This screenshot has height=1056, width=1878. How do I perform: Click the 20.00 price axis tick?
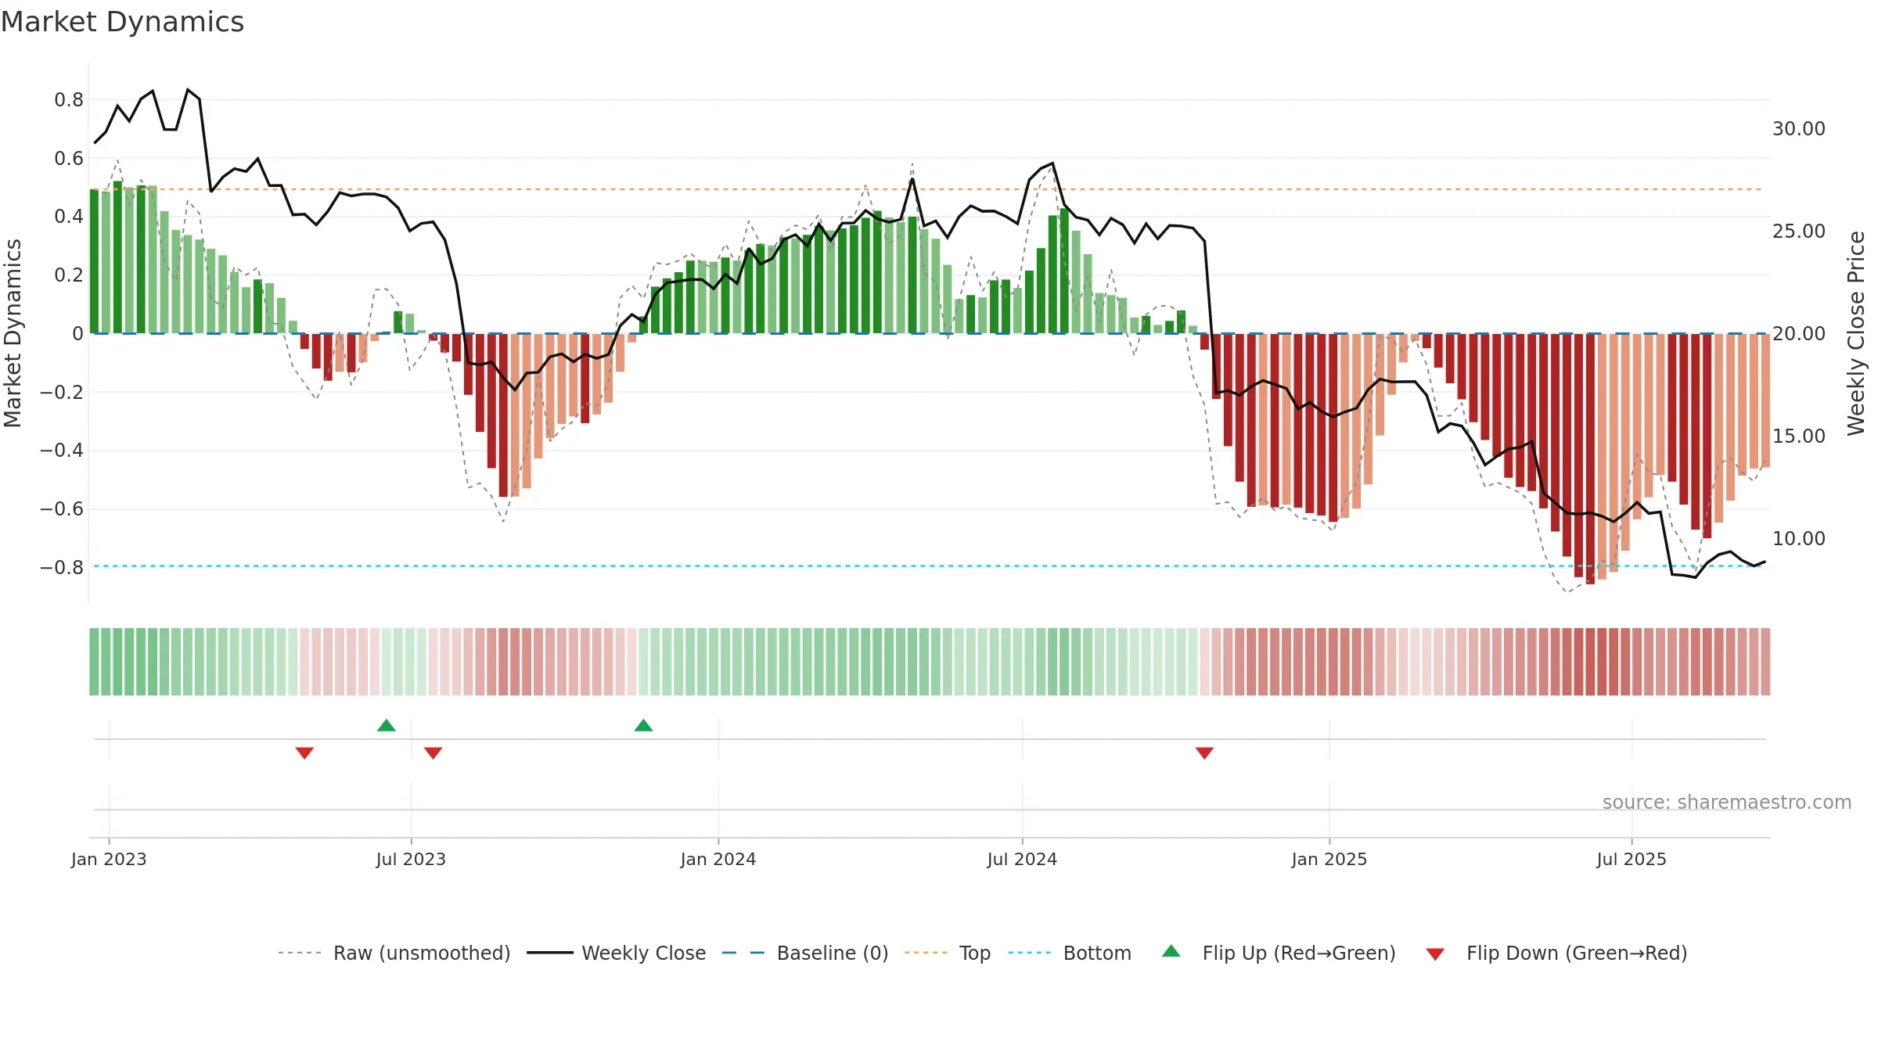[1799, 334]
